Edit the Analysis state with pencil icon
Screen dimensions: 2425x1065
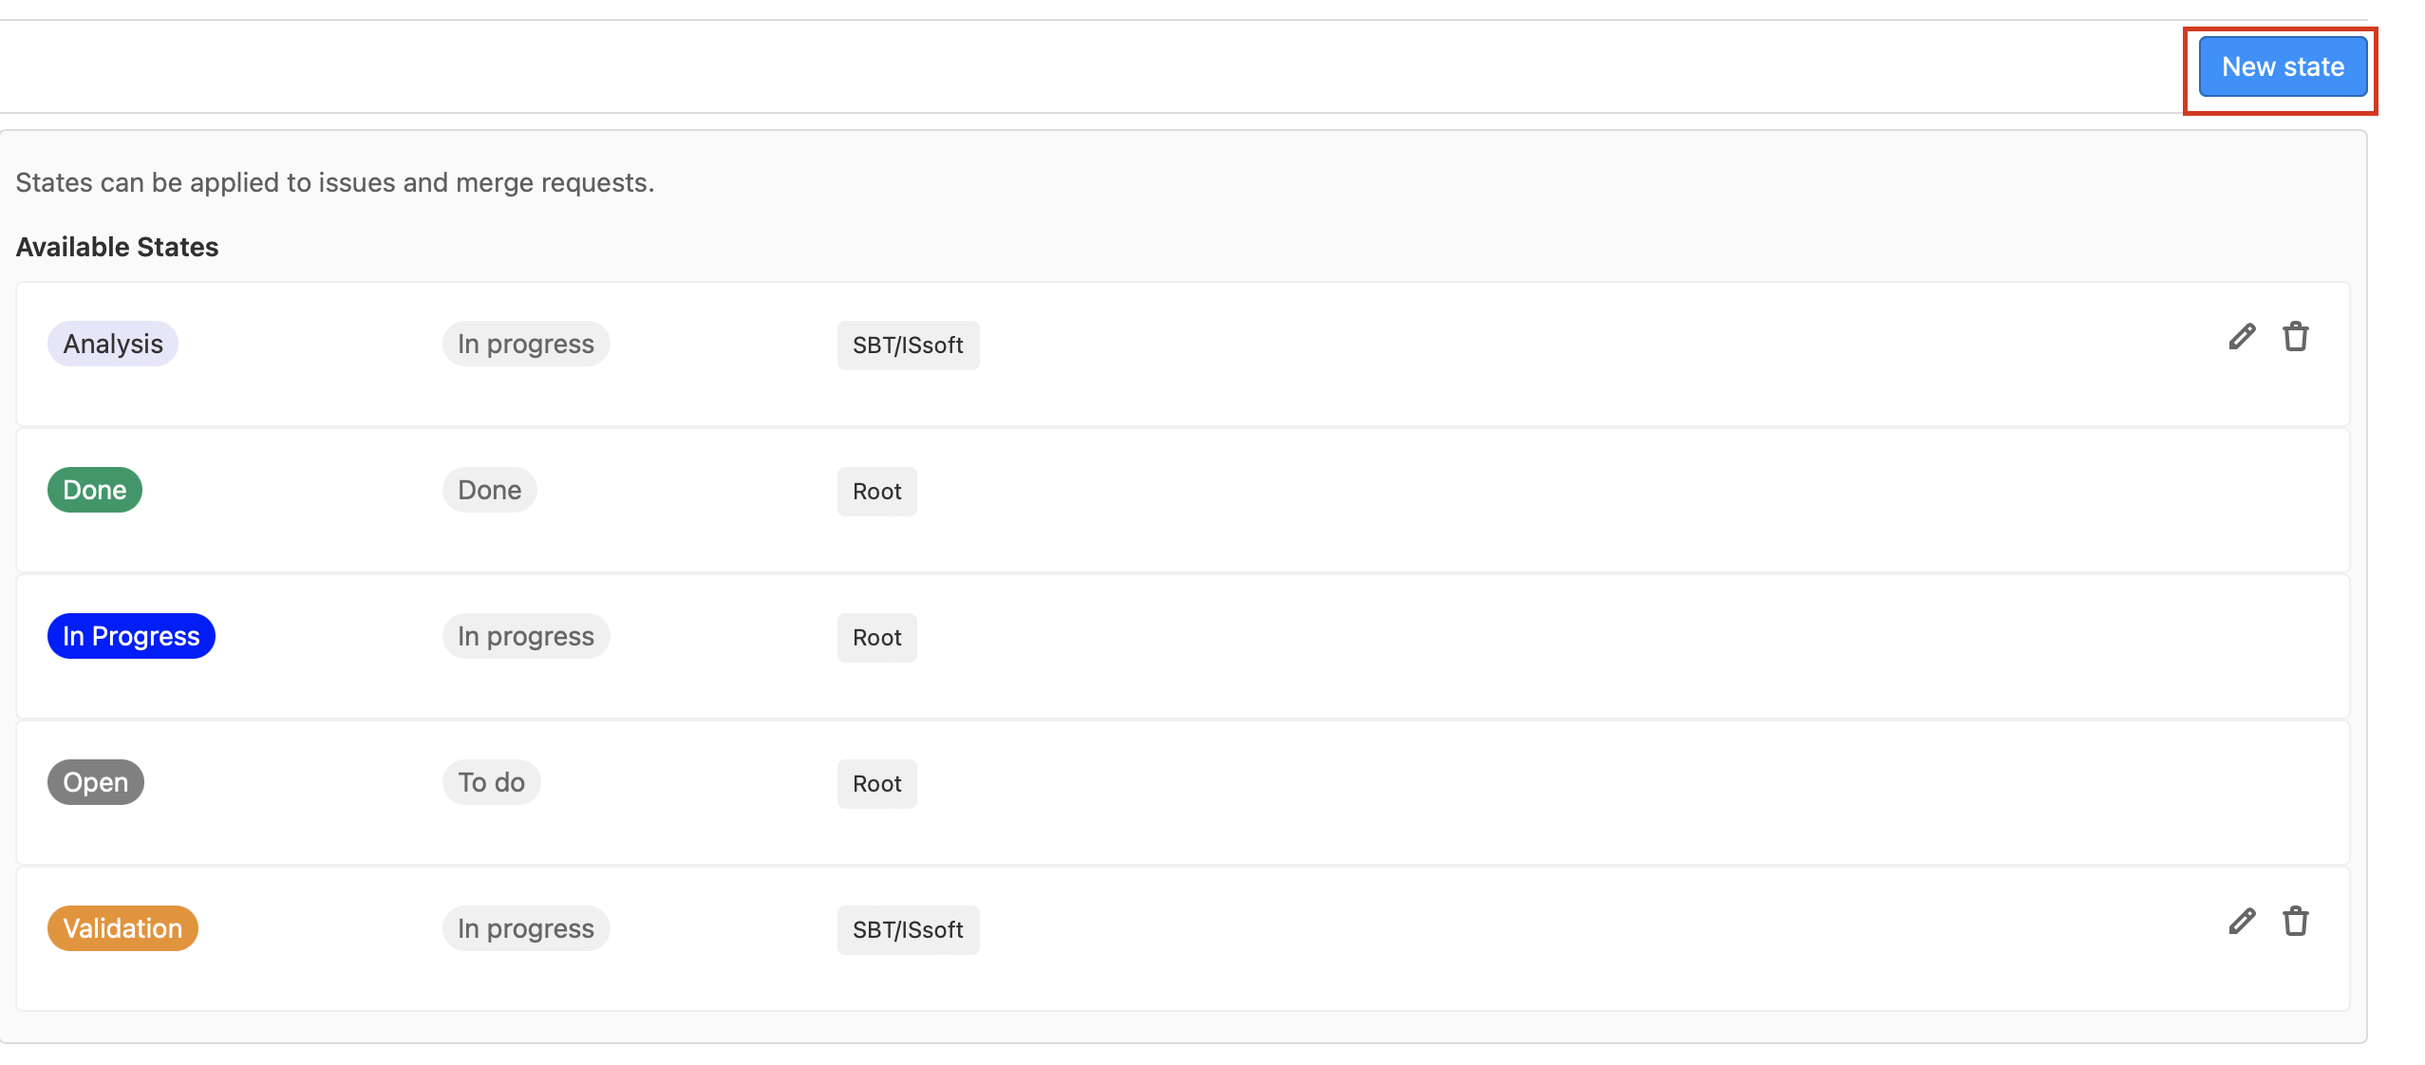click(x=2242, y=337)
